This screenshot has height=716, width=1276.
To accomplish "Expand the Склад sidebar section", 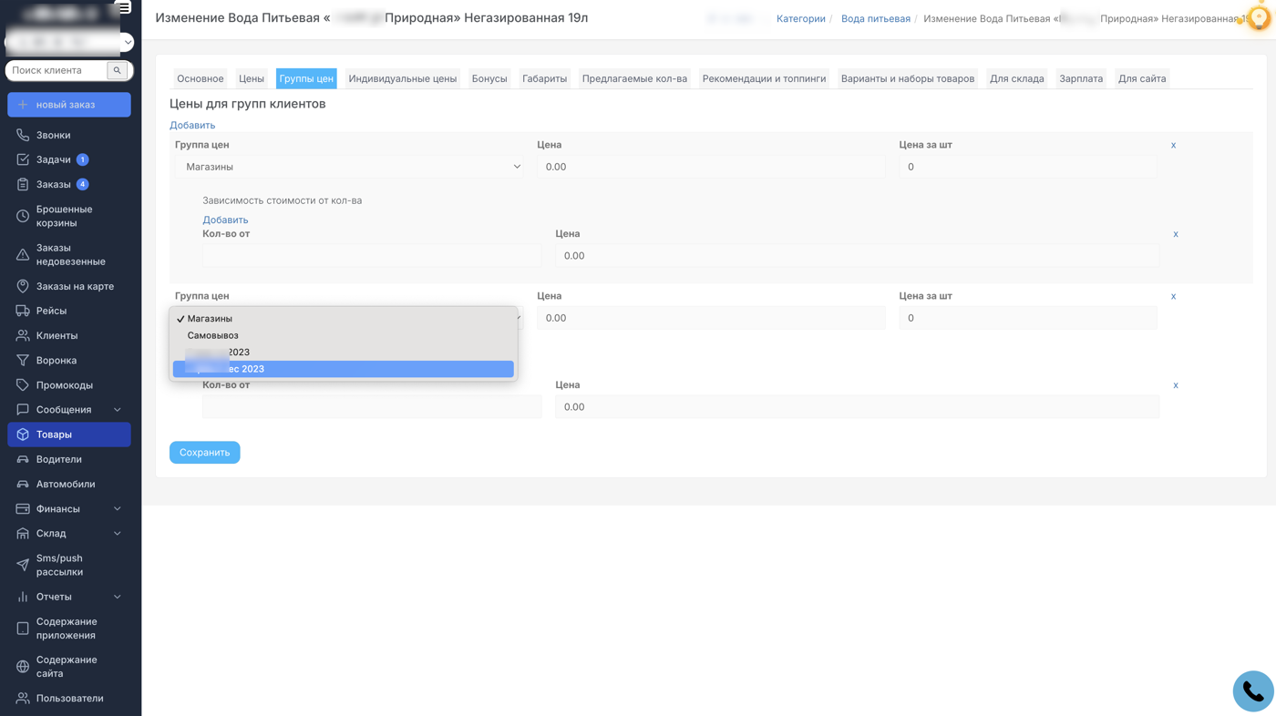I will pos(117,534).
